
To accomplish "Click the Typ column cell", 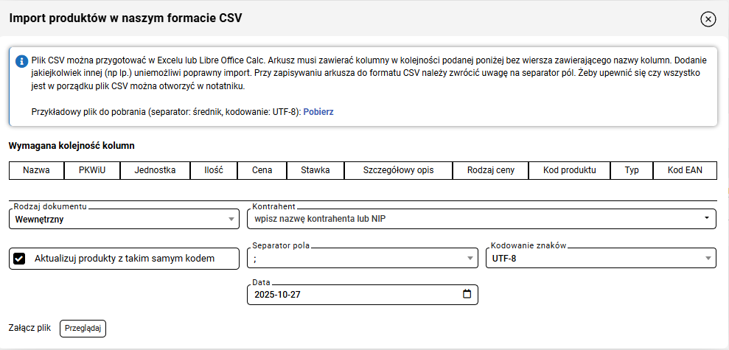I will click(632, 170).
